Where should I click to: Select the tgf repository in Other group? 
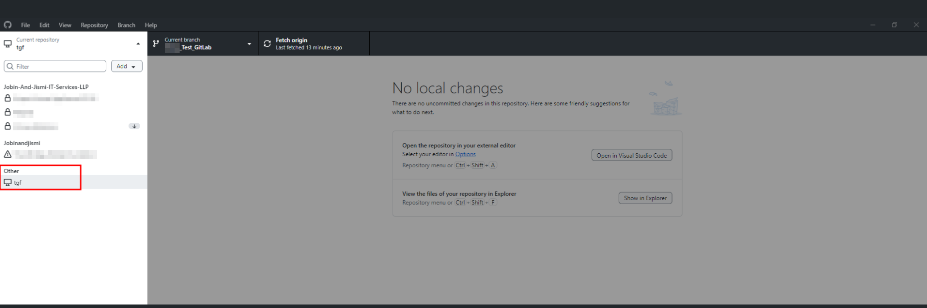pyautogui.click(x=18, y=183)
